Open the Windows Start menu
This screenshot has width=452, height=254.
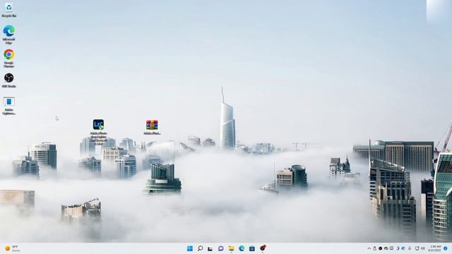(190, 248)
